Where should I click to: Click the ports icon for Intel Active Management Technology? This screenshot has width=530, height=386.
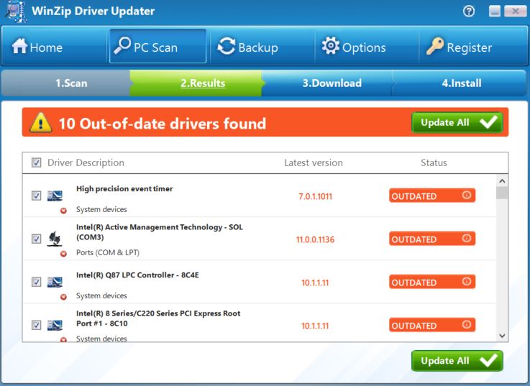55,239
